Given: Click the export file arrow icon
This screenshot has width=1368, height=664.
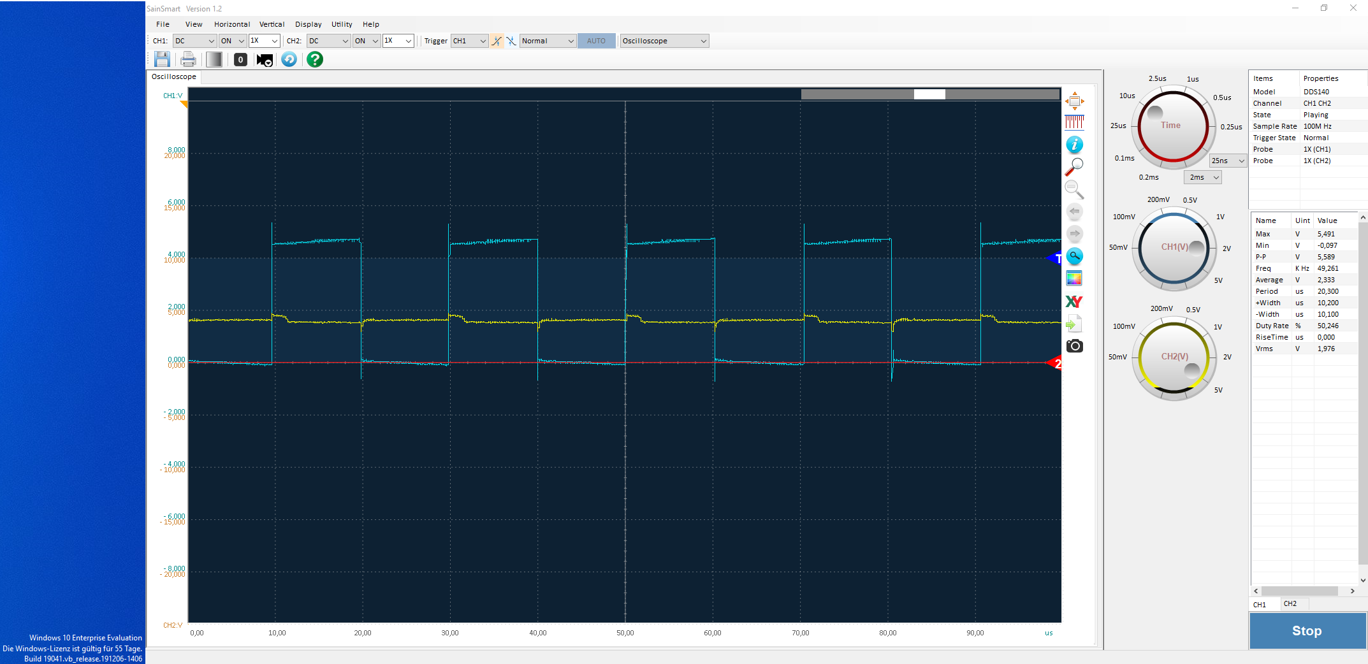Looking at the screenshot, I should coord(1074,324).
